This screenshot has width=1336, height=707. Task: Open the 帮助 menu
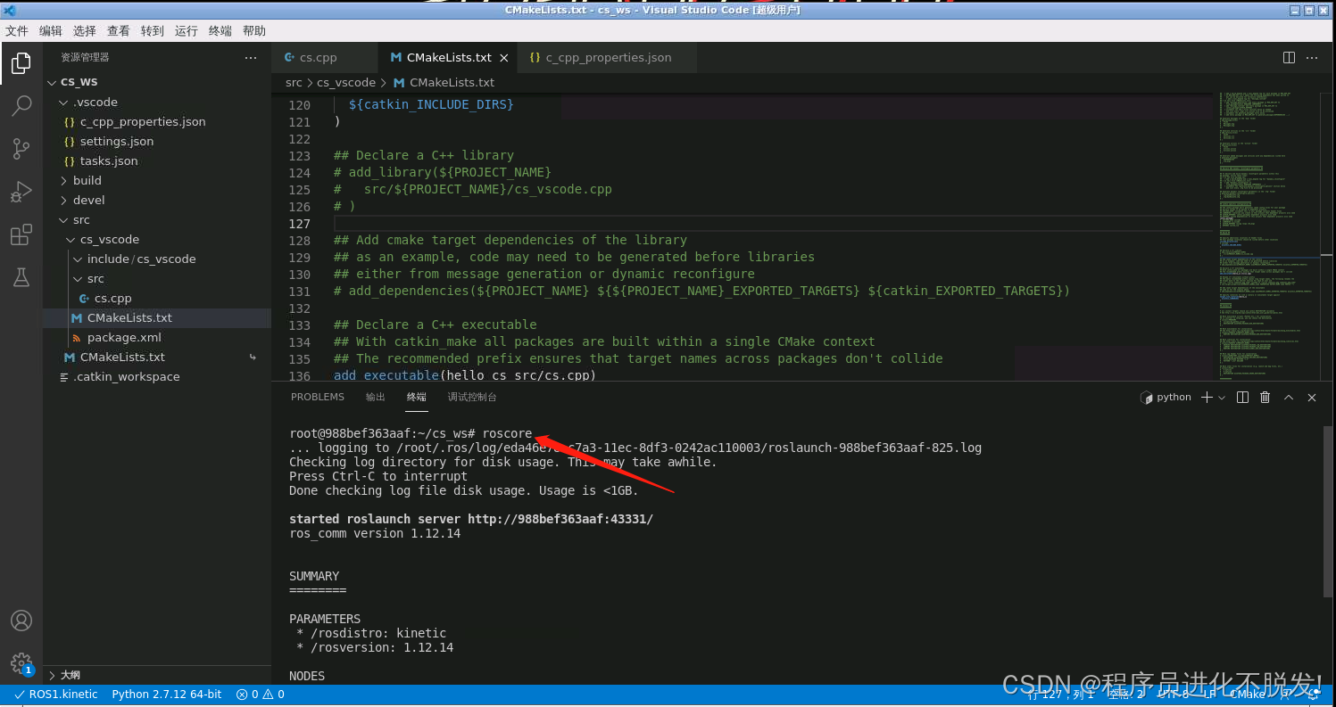click(x=254, y=31)
